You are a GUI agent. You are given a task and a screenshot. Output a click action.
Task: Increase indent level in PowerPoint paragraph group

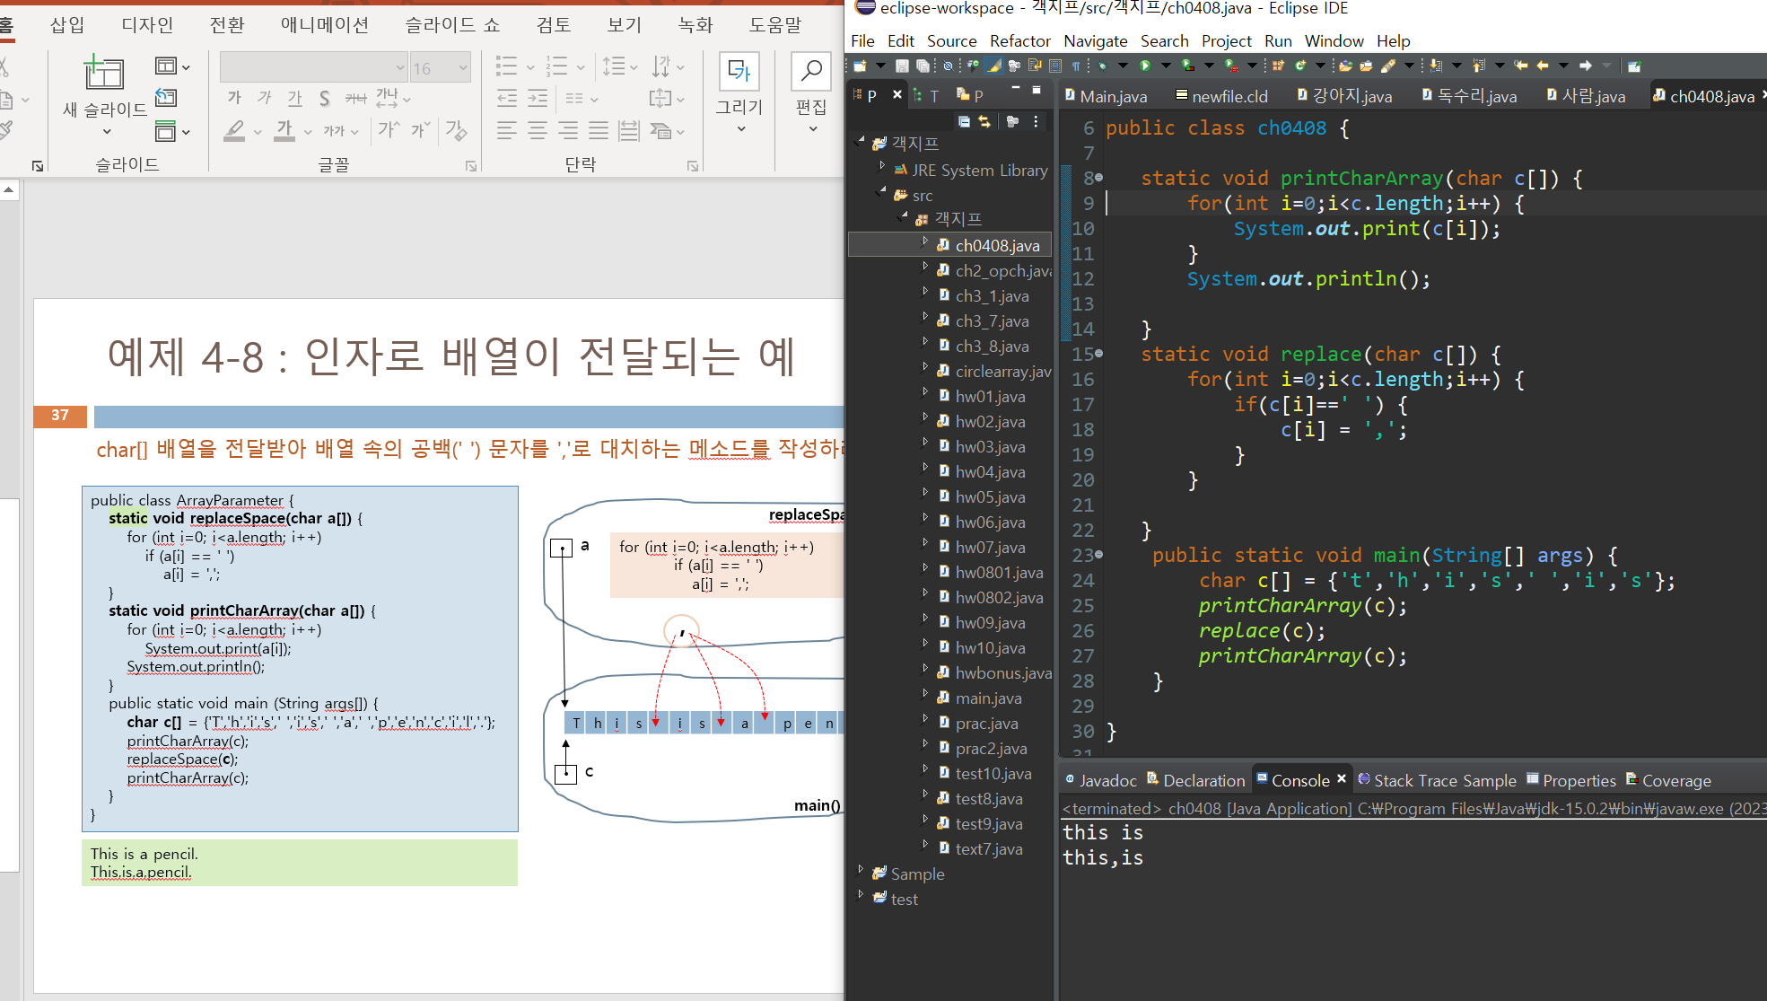pos(538,99)
